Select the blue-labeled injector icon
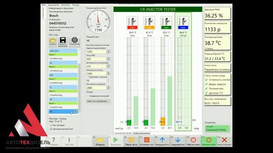Screen dimensions: 273x153 pos(183,23)
